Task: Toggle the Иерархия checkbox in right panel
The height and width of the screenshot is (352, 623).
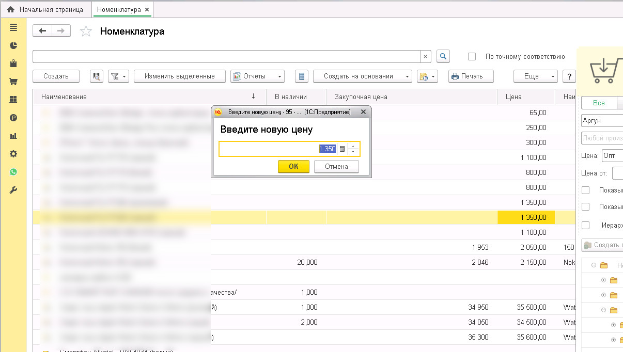Action: pos(585,226)
